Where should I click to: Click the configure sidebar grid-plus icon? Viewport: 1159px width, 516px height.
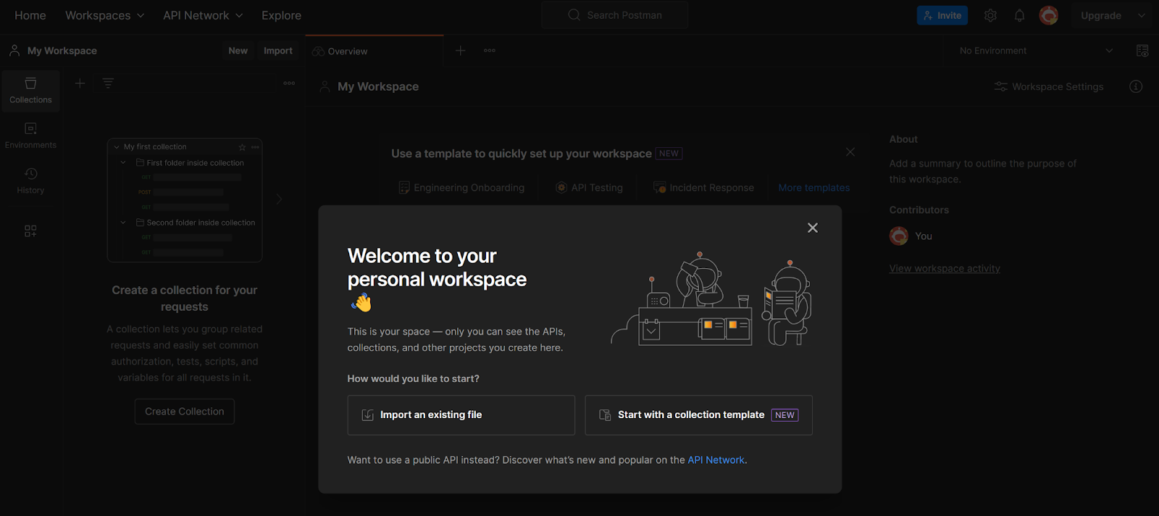coord(30,231)
